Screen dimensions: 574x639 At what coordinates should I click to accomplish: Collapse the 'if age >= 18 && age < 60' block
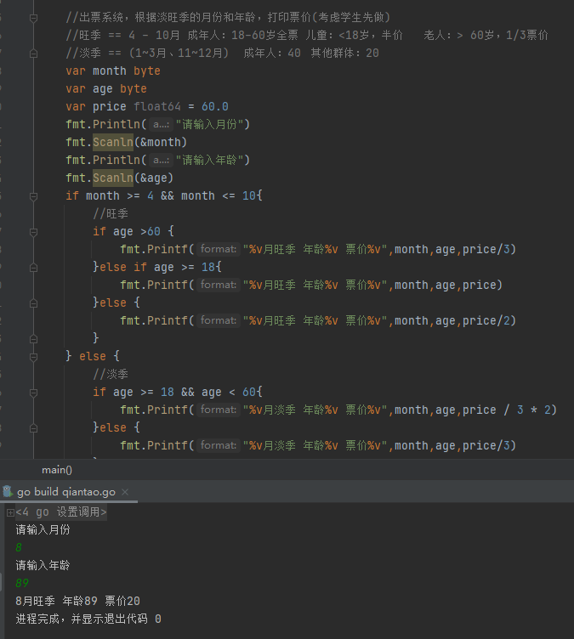33,392
